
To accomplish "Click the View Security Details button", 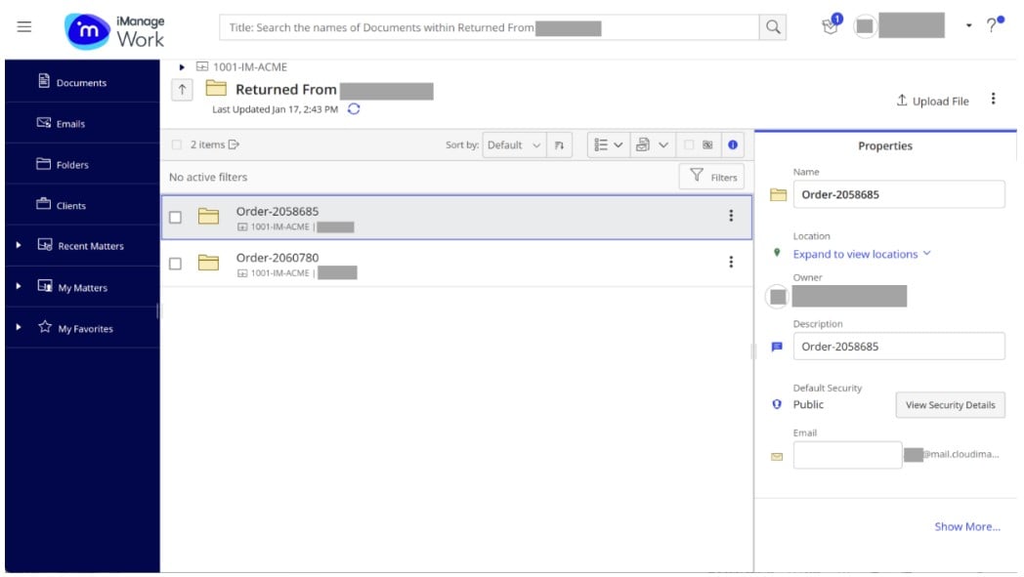I will (950, 404).
